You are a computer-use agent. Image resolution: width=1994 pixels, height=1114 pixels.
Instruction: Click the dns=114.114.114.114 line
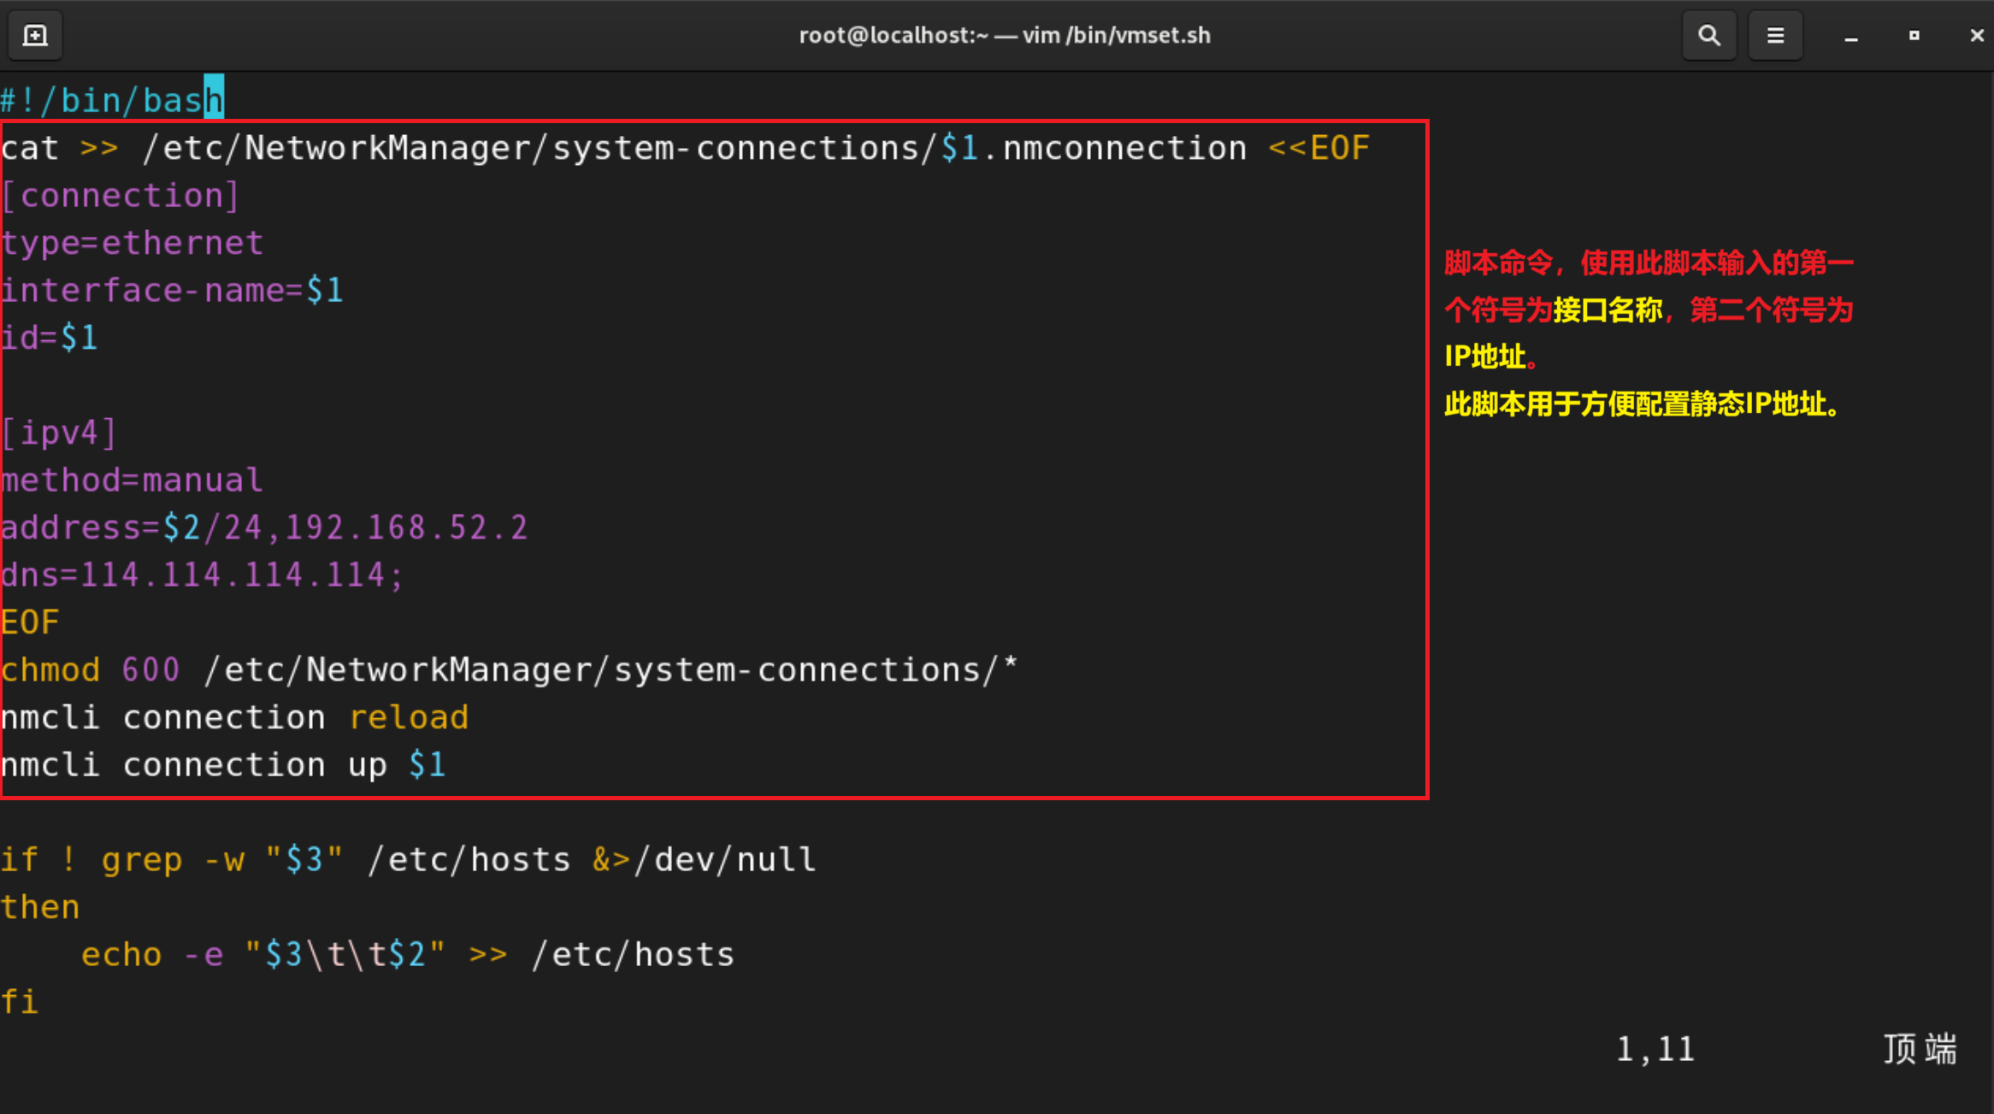tap(202, 575)
